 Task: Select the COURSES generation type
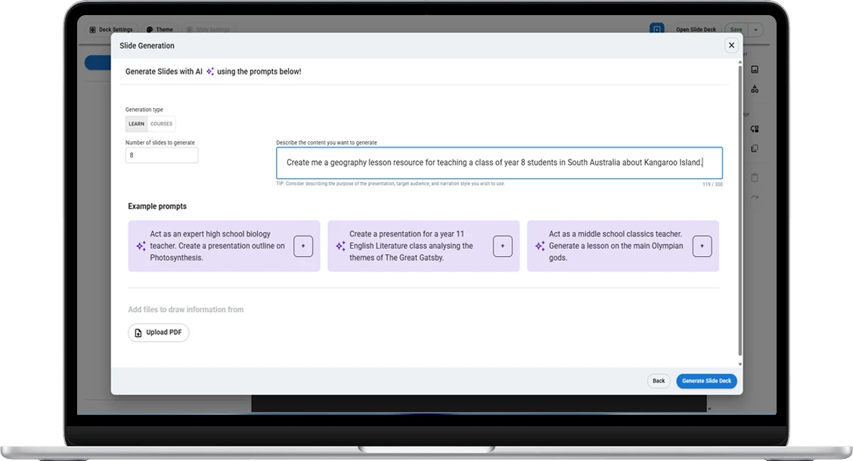[x=162, y=124]
